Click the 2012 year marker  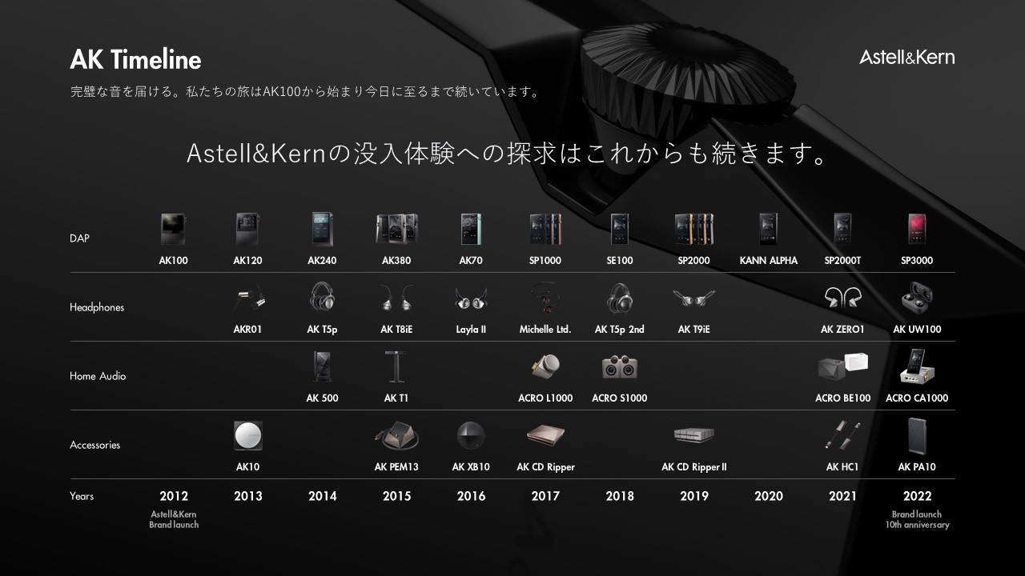click(174, 496)
